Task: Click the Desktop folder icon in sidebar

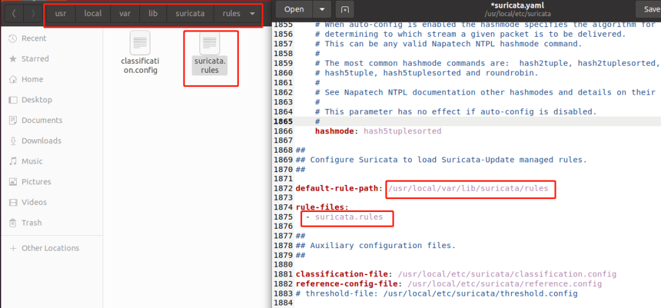Action: point(13,100)
